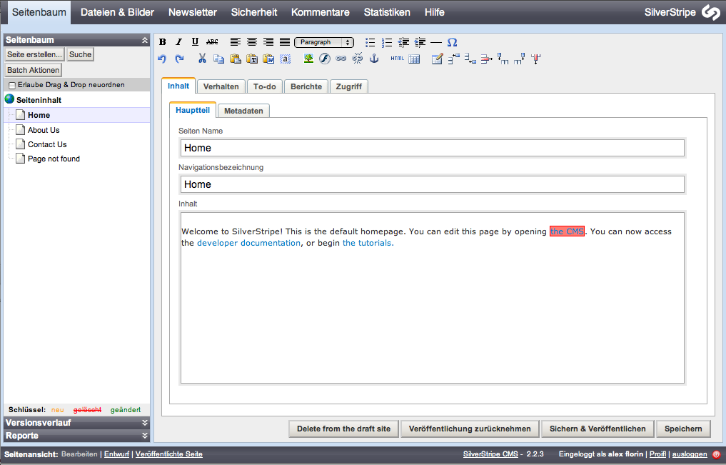726x465 pixels.
Task: Save the page with Speichern
Action: (683, 429)
